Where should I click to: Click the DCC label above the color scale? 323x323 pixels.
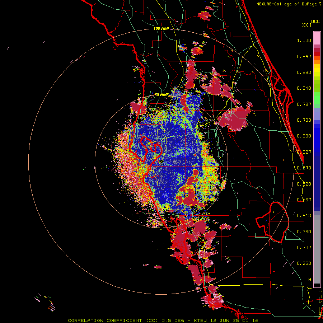(315, 22)
